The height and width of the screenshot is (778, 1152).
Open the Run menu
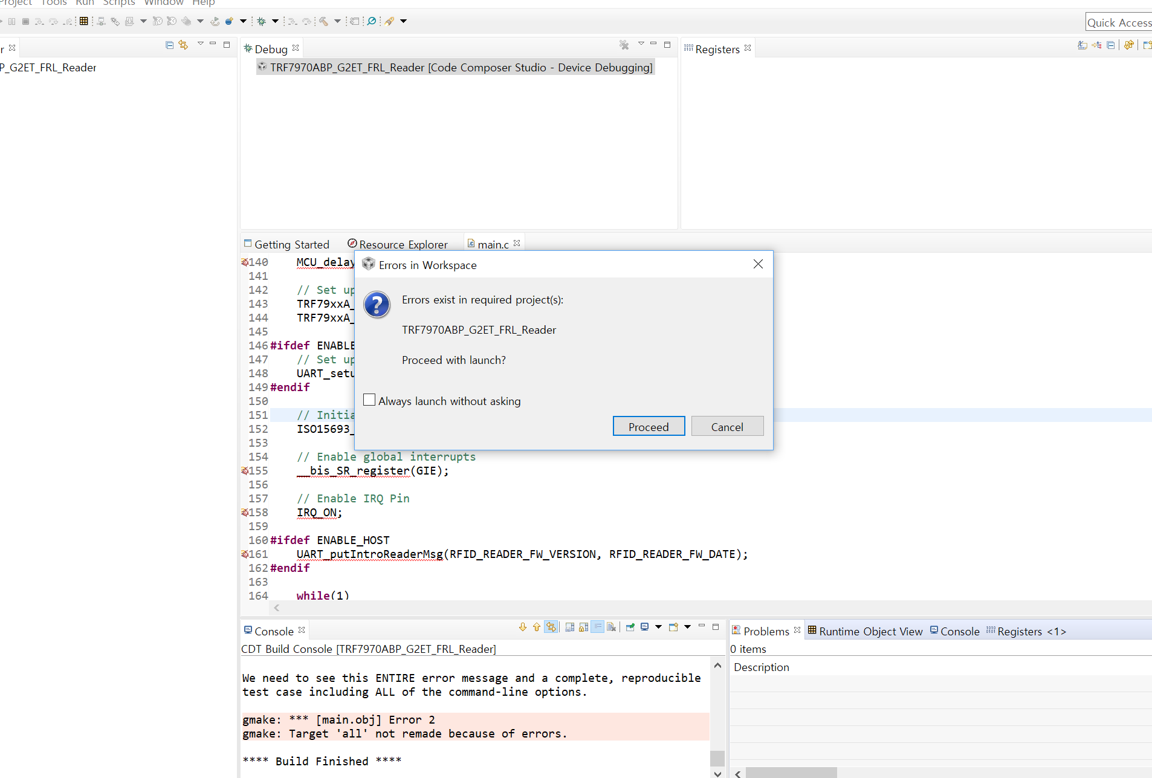point(85,3)
